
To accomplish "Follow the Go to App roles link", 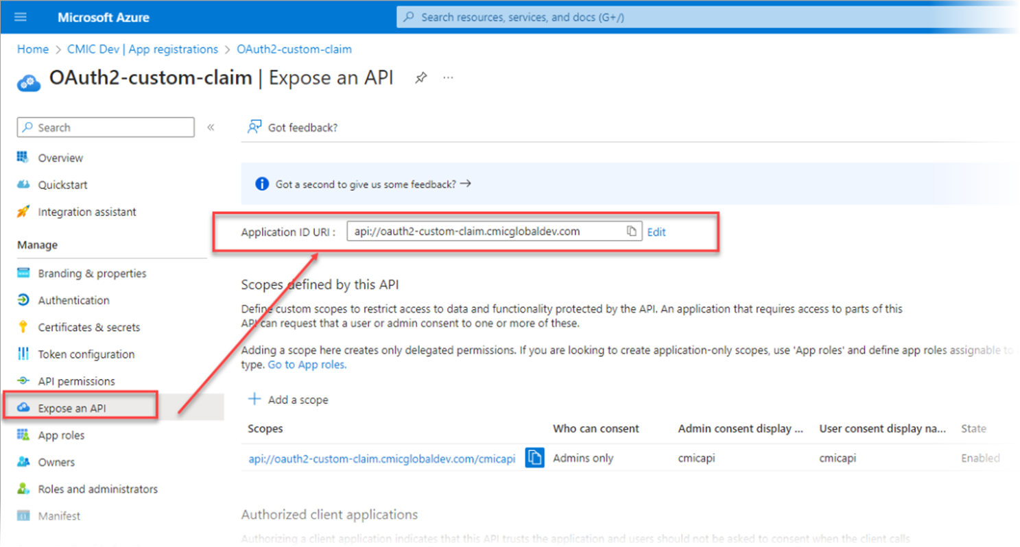I will tap(307, 365).
